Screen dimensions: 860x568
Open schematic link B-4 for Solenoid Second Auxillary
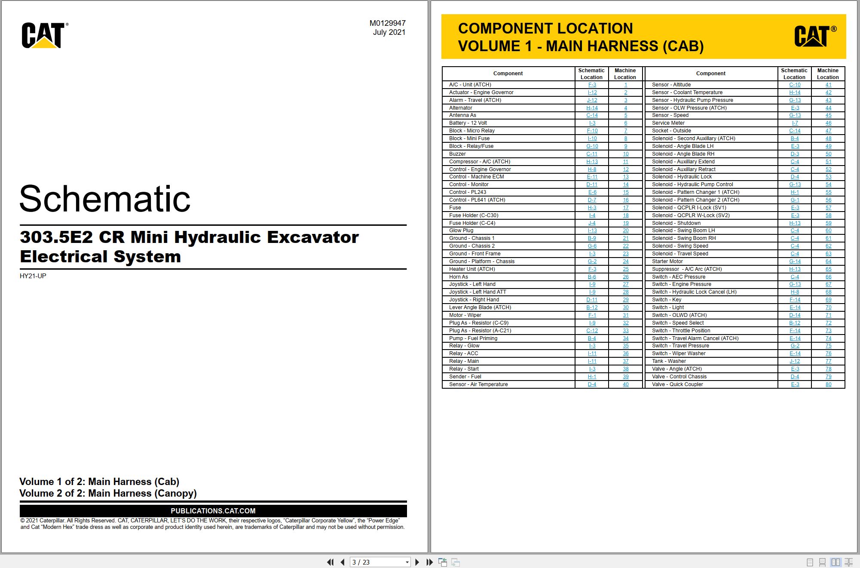point(795,138)
